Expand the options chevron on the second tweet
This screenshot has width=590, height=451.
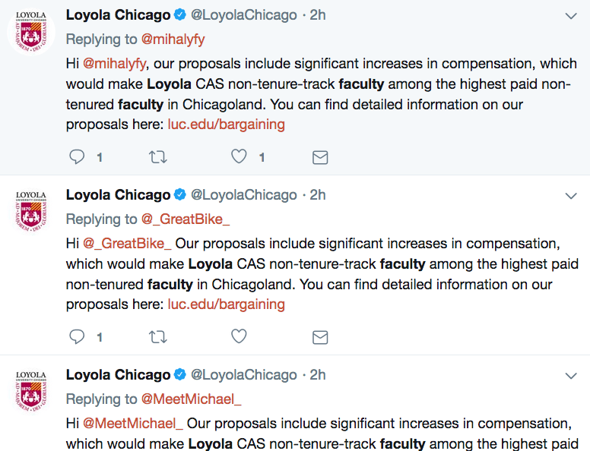(571, 196)
